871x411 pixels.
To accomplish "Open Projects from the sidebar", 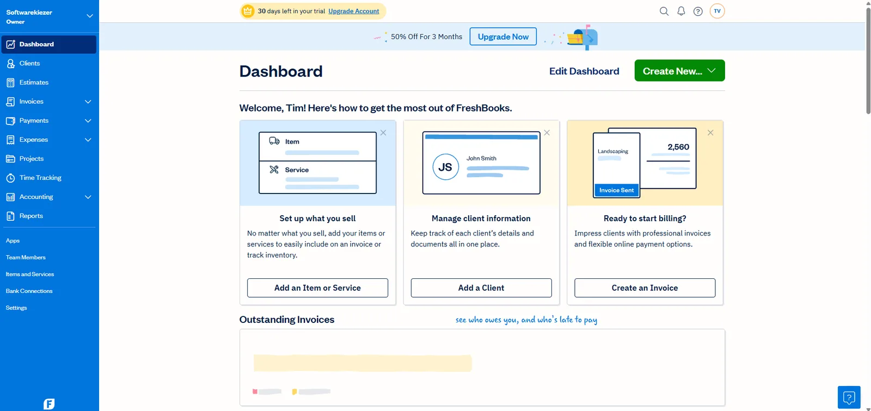I will tap(49, 159).
